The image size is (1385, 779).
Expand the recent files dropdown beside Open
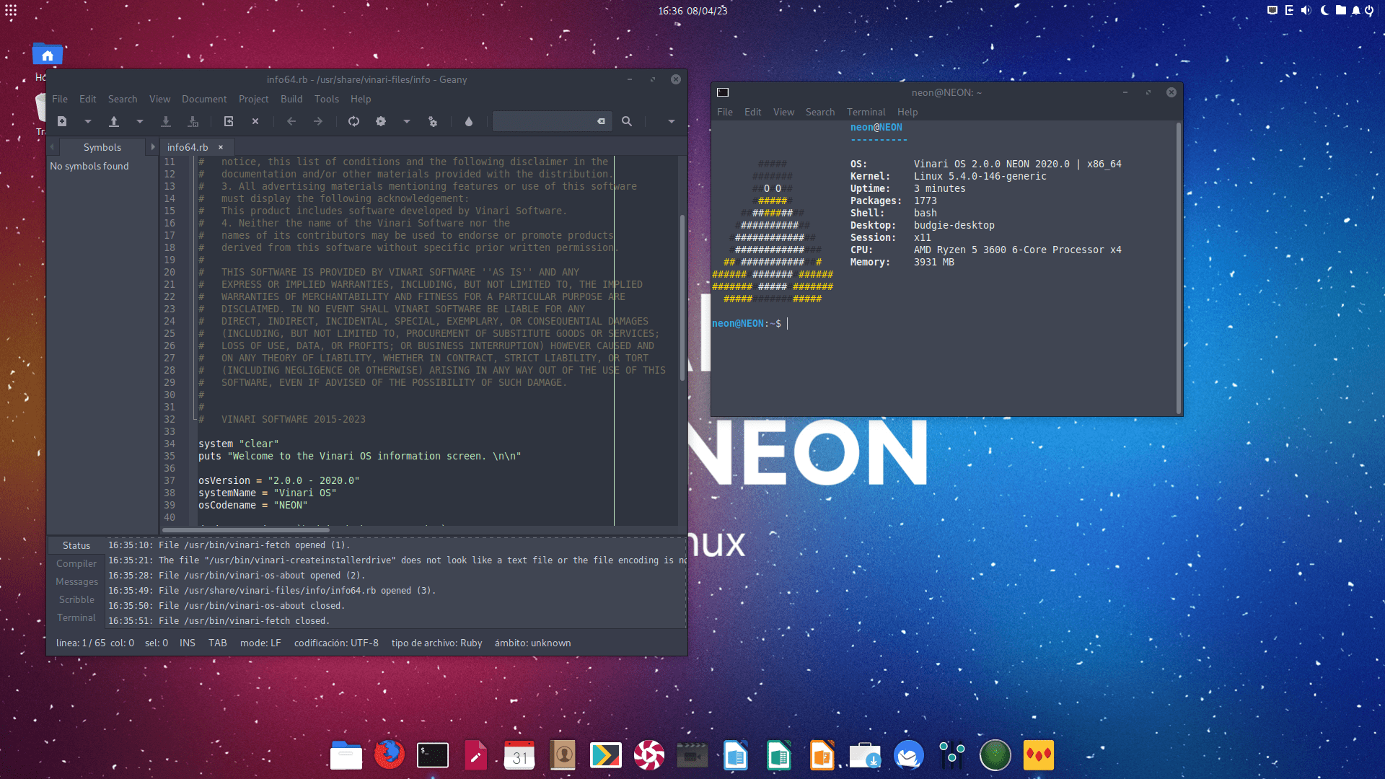tap(139, 121)
